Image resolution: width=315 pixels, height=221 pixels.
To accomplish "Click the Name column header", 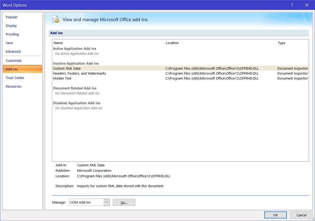I will [108, 43].
